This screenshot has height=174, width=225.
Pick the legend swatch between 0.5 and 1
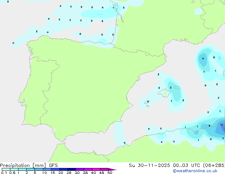tap(14, 169)
